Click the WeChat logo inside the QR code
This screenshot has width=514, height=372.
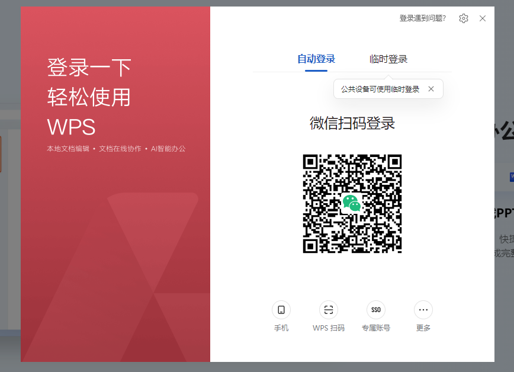point(352,204)
